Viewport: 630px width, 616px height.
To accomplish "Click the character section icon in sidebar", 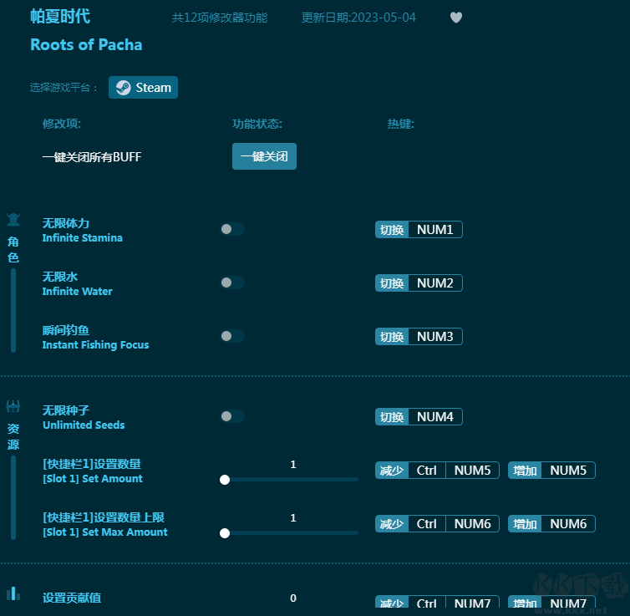I will point(13,221).
